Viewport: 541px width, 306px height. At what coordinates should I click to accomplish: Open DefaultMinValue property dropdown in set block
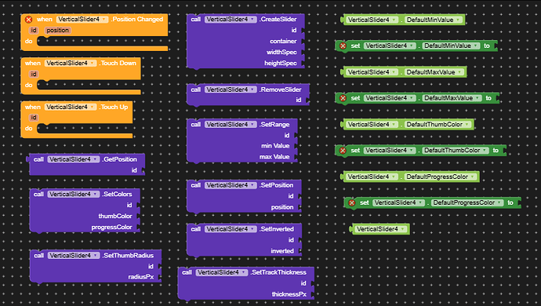[451, 46]
